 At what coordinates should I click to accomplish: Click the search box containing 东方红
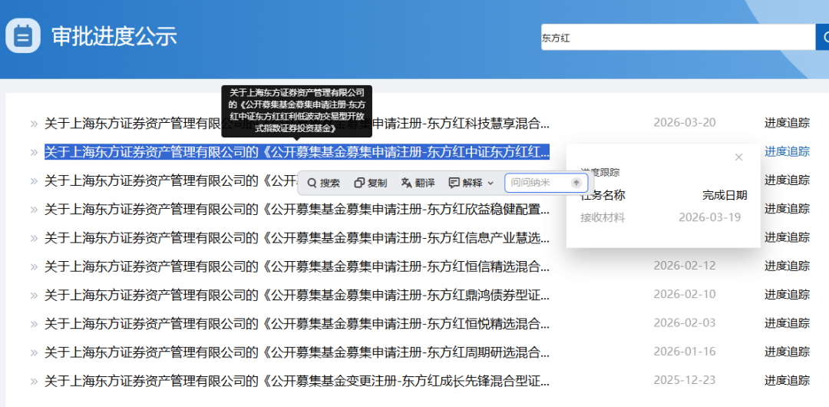[675, 37]
